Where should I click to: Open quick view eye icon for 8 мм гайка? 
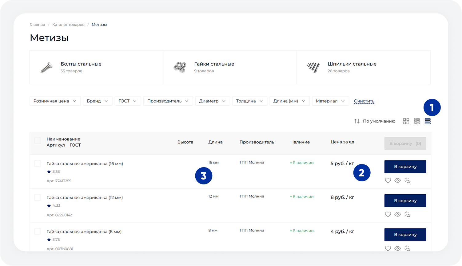[x=397, y=248]
